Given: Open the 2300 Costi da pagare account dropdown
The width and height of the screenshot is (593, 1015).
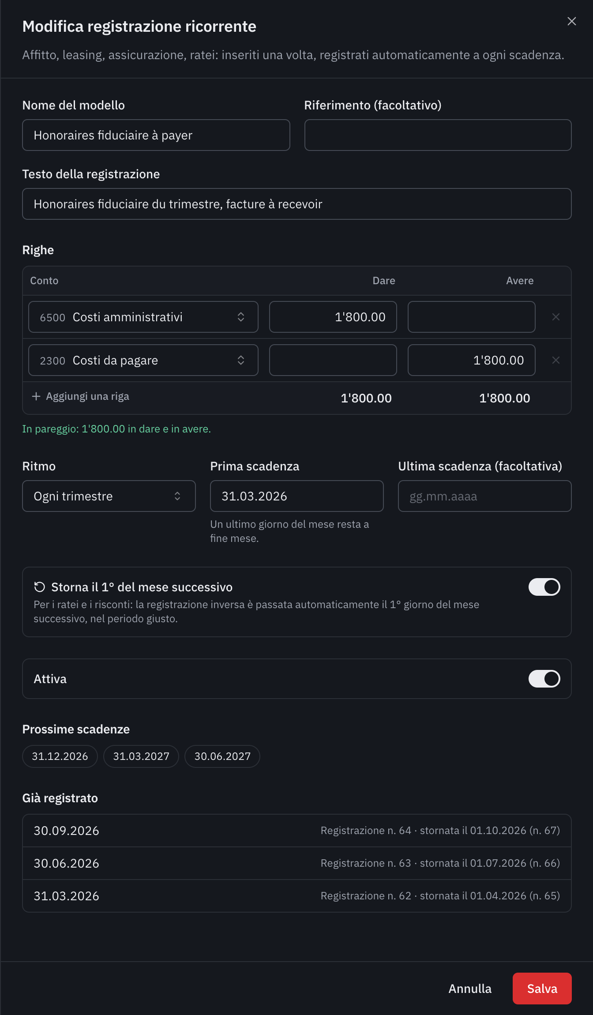Looking at the screenshot, I should (x=143, y=360).
